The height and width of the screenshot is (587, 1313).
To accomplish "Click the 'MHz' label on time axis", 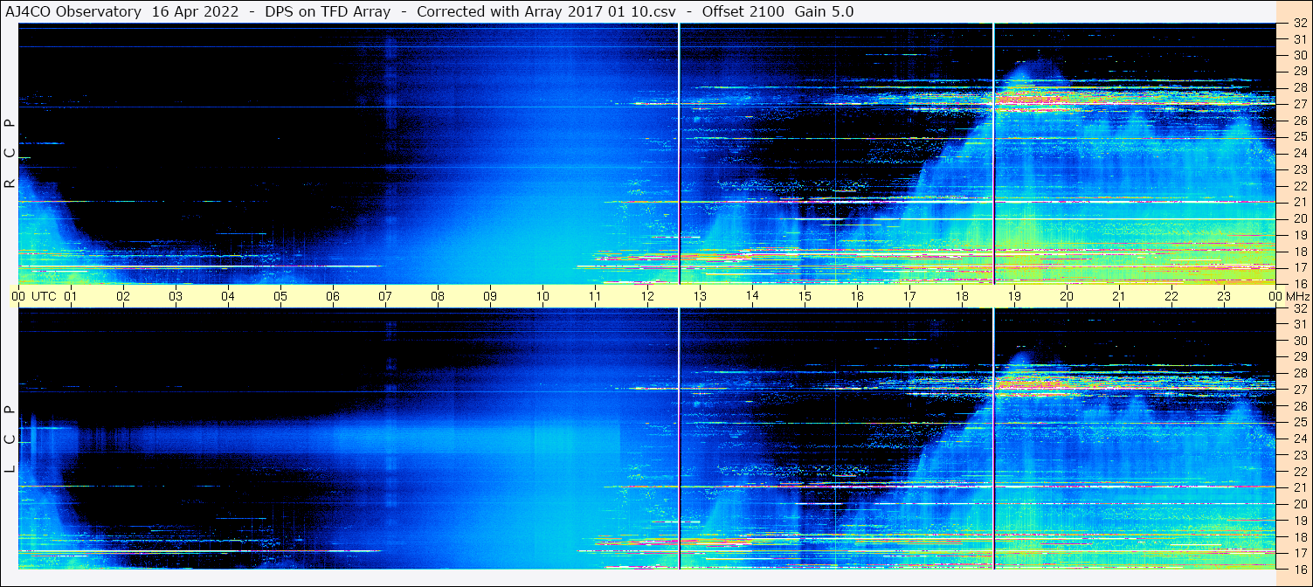I will click(x=1296, y=296).
